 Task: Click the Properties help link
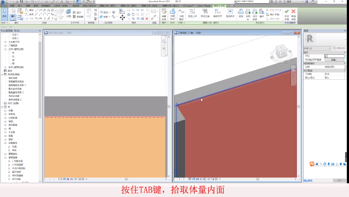[308, 181]
